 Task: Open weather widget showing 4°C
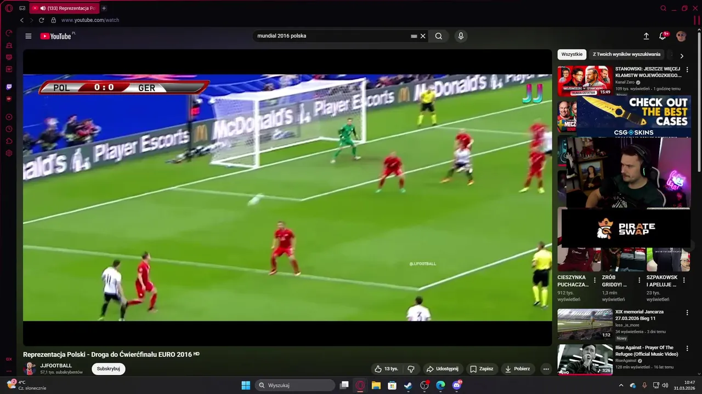point(26,385)
